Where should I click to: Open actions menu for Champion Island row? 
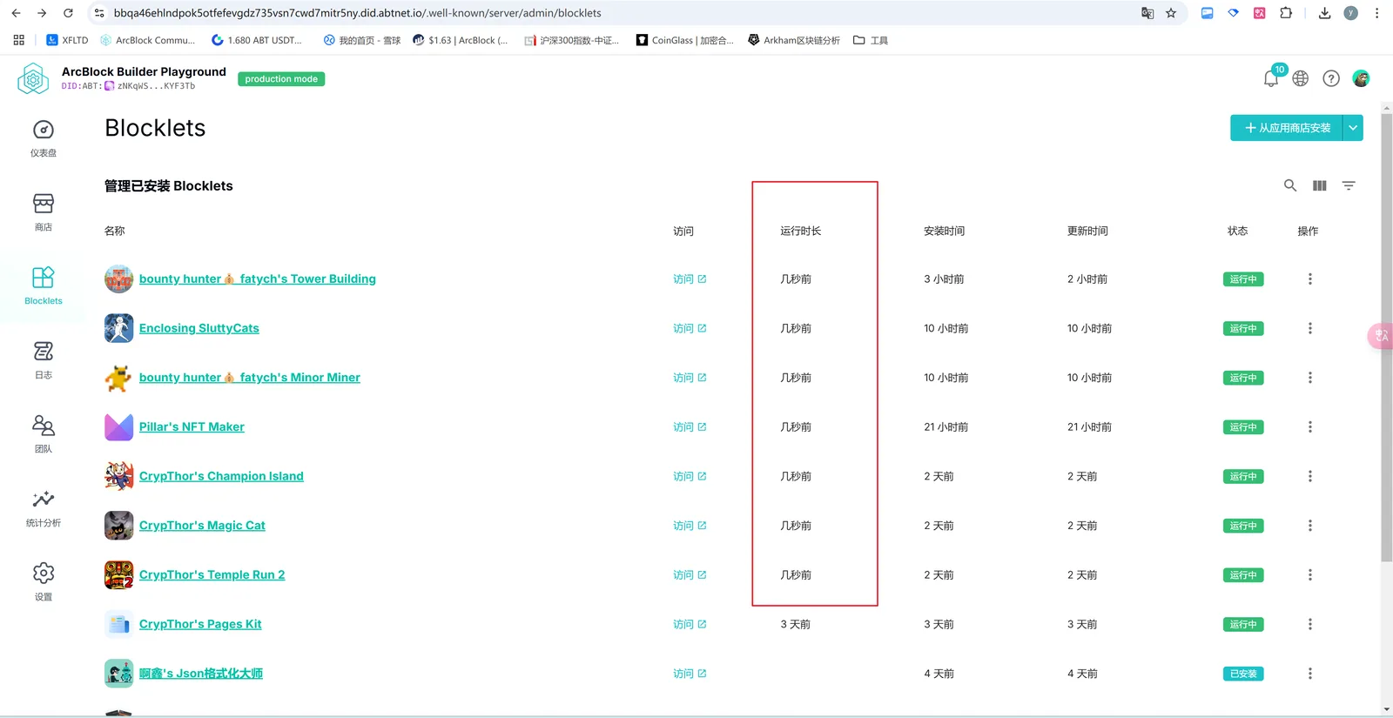coord(1309,476)
